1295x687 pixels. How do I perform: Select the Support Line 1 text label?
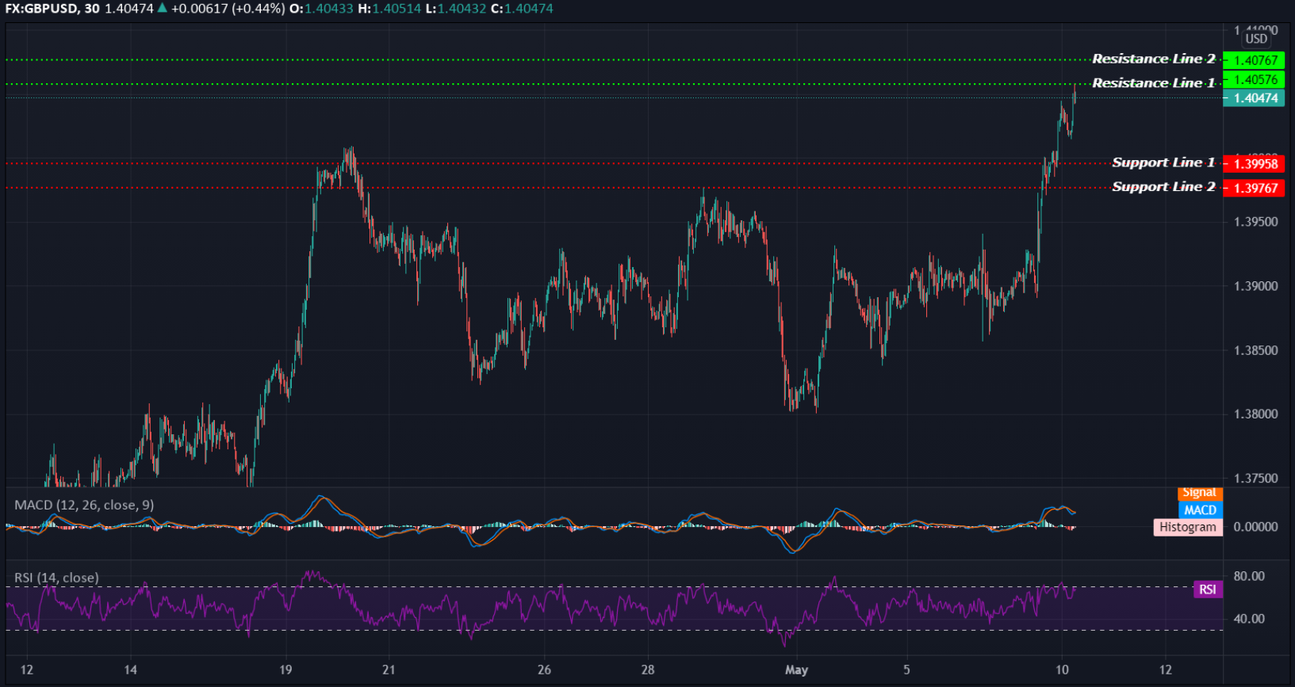(1163, 162)
